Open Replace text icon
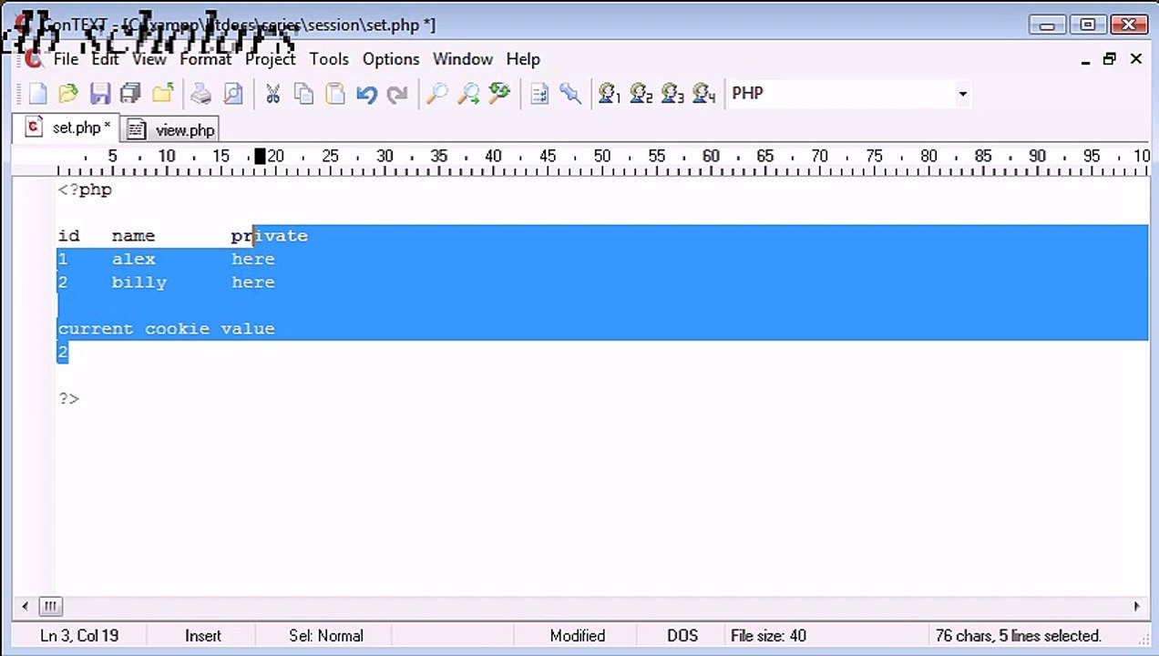 (x=499, y=93)
